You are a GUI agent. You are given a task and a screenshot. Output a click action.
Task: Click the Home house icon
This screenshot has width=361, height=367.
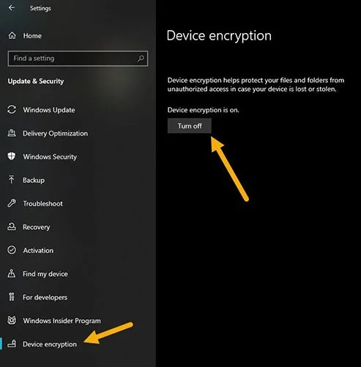coord(12,36)
